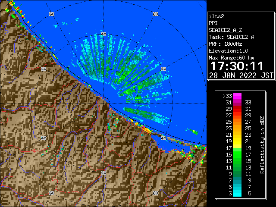Click the 'Reflectivity in dBZ' axis title
Screen dimensions: 276x207
click(x=262, y=145)
